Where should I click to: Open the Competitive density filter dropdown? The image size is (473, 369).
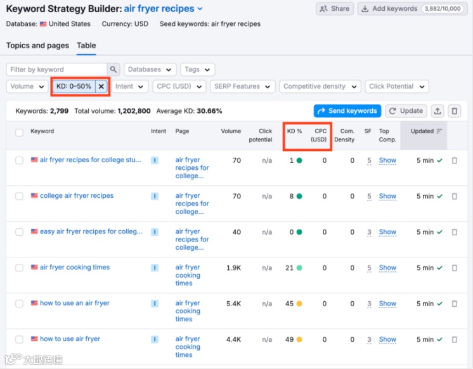click(x=320, y=87)
